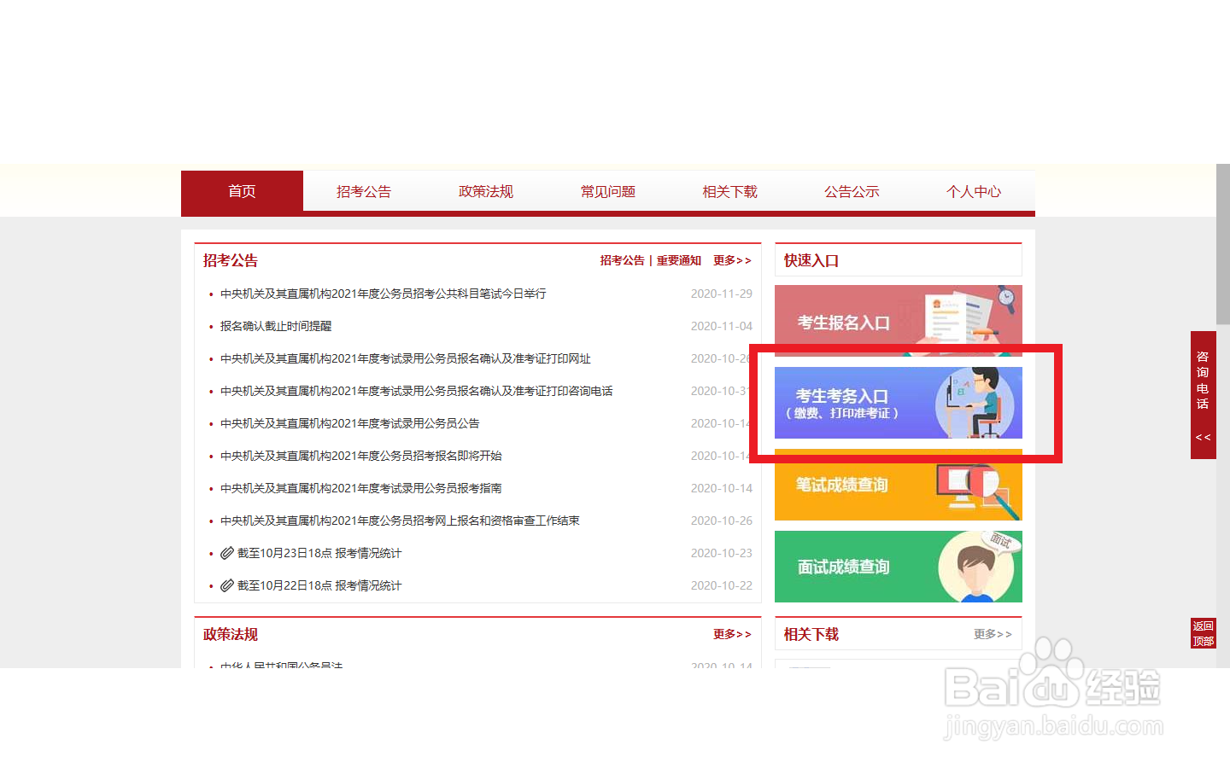Click the 返回顶部 button

(x=1204, y=633)
